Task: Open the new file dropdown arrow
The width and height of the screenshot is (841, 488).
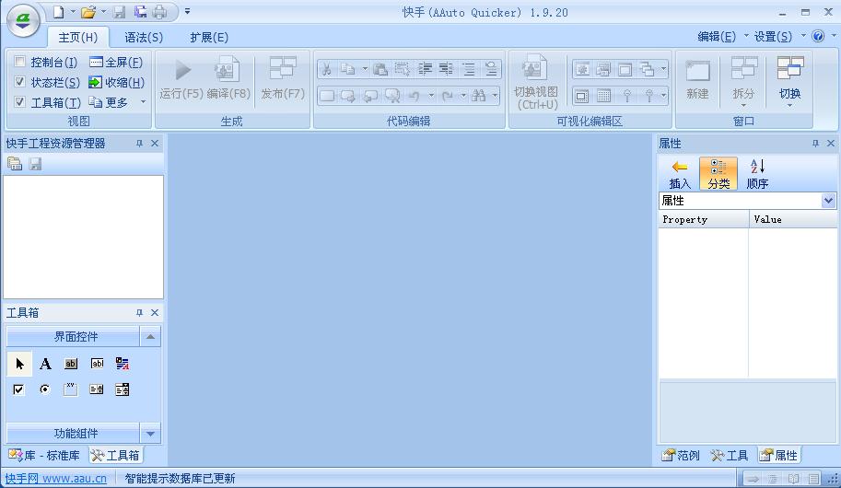Action: (73, 11)
